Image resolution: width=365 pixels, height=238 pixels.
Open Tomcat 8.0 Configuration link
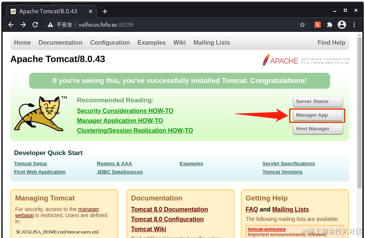click(x=167, y=219)
